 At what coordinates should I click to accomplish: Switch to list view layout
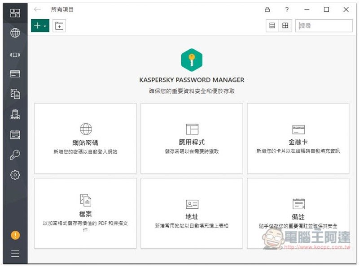tap(272, 26)
